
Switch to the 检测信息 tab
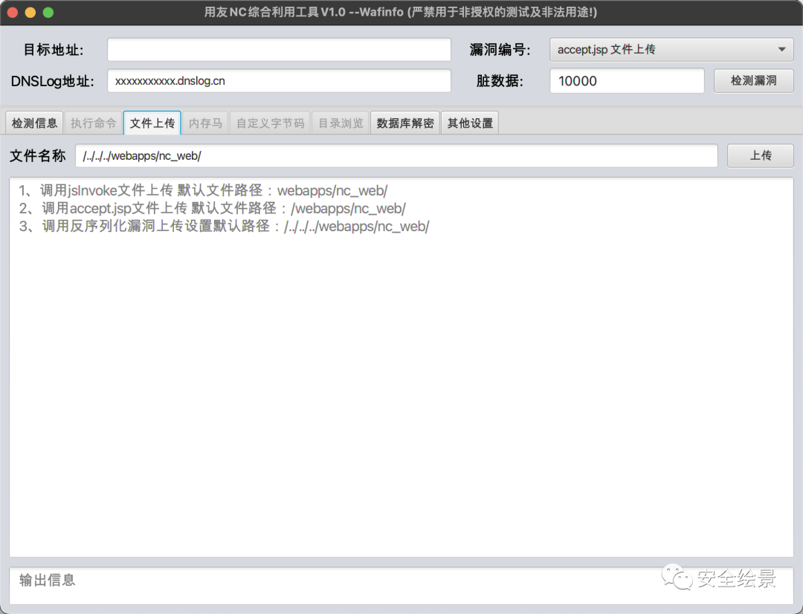(34, 123)
